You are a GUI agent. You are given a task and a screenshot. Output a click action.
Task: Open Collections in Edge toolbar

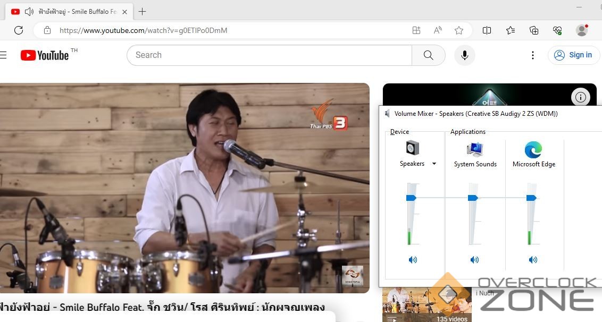click(533, 30)
